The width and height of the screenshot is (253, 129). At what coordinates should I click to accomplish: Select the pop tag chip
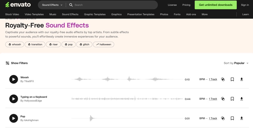click(68, 44)
